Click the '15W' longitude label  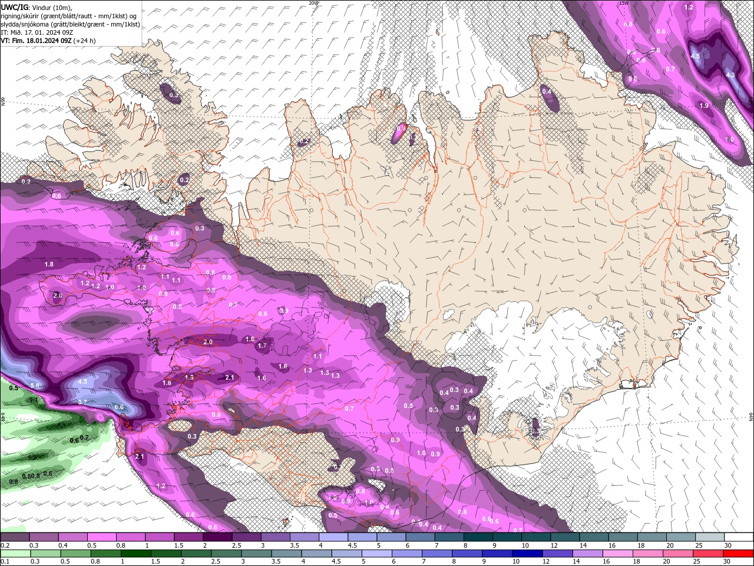tap(624, 3)
